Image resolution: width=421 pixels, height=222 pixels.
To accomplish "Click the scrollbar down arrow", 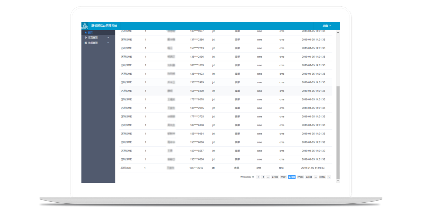I will [x=338, y=181].
